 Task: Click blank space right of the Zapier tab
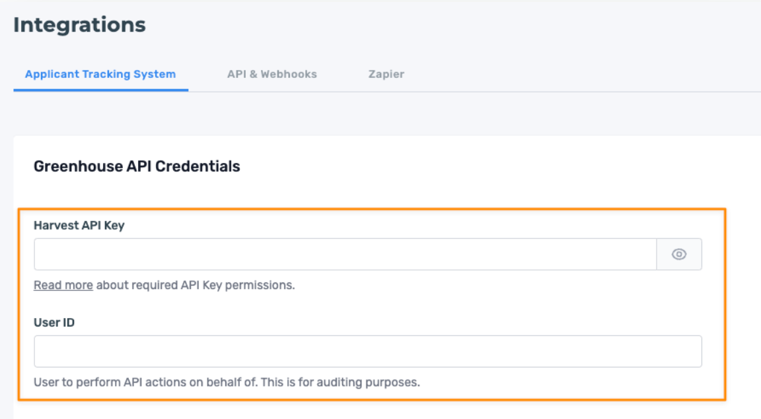[583, 74]
